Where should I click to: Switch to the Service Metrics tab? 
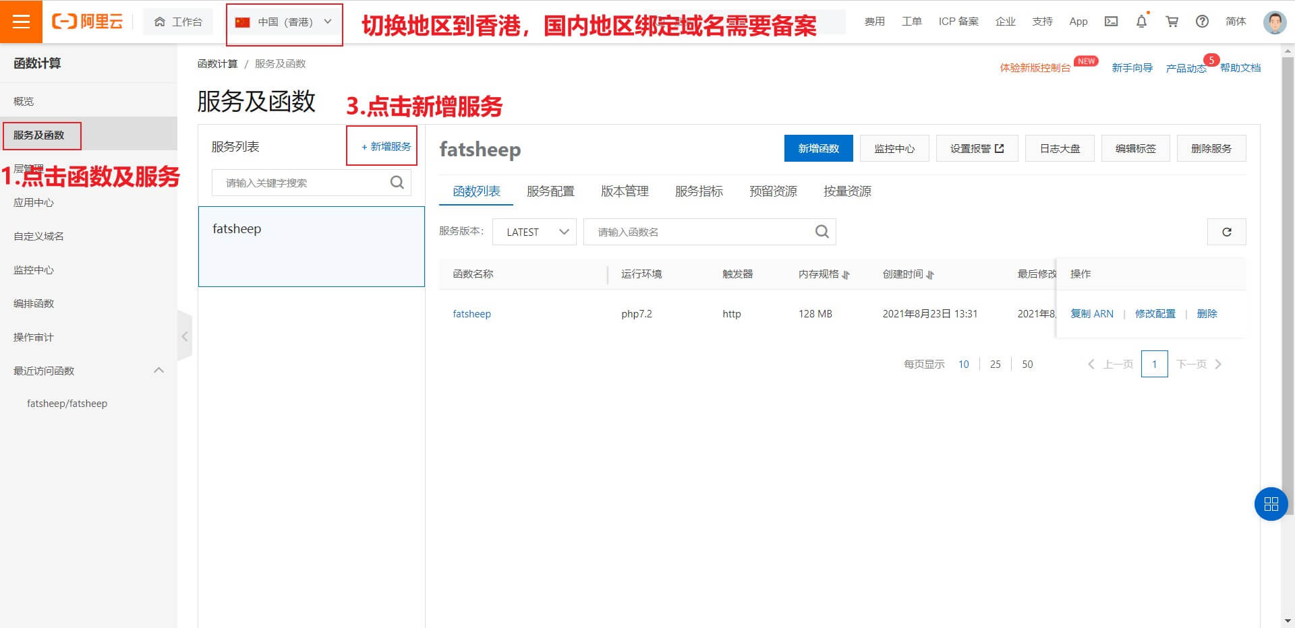pyautogui.click(x=699, y=191)
